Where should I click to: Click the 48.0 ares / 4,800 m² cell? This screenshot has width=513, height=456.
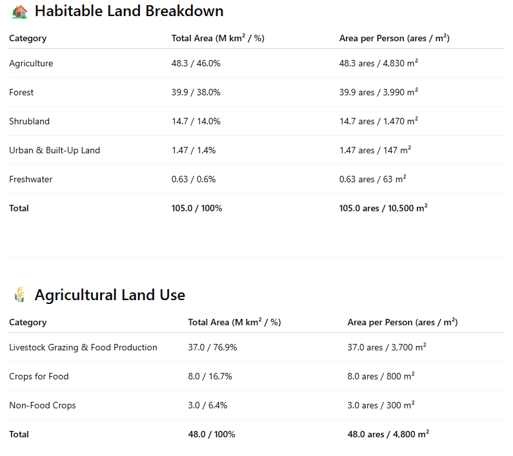pyautogui.click(x=388, y=434)
